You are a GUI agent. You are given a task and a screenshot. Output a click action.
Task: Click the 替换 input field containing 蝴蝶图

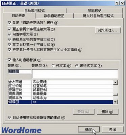[x=20, y=72]
